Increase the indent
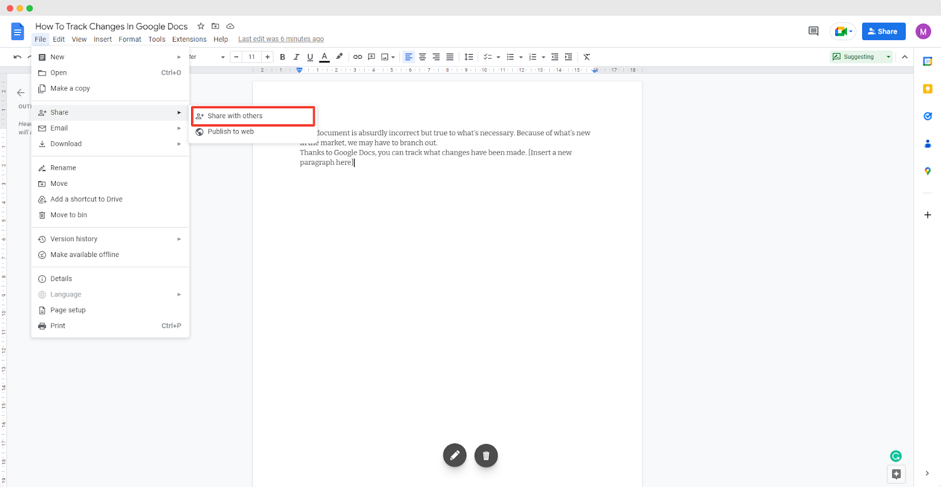The height and width of the screenshot is (487, 941). [x=568, y=57]
